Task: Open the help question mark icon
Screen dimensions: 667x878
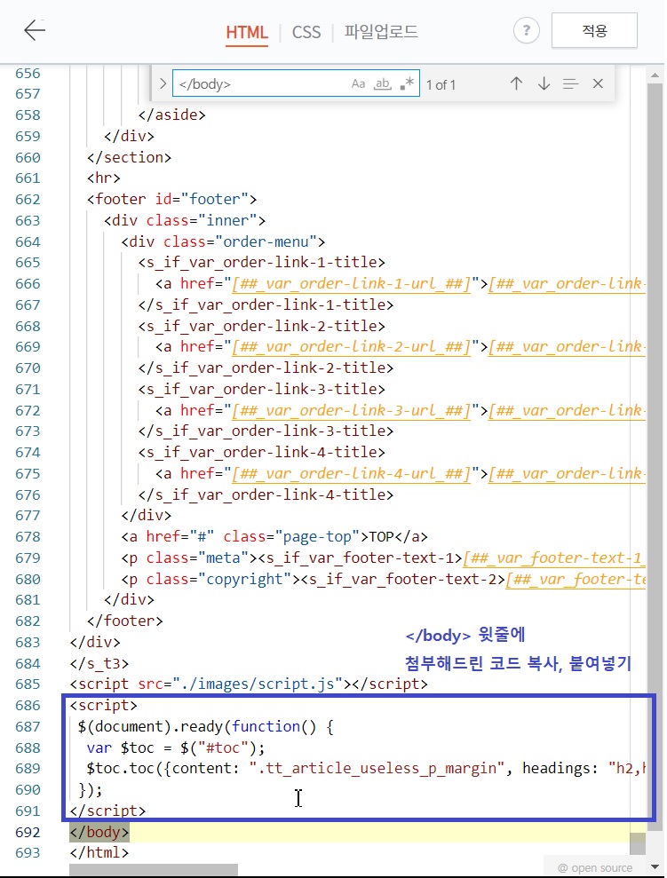Action: pos(526,30)
